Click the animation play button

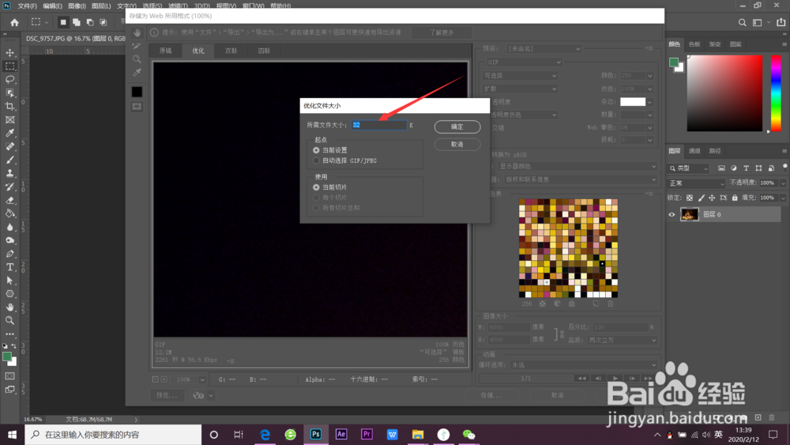[615, 379]
